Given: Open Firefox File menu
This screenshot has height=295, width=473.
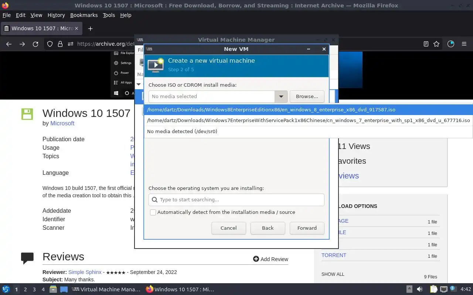Looking at the screenshot, I should 6,15.
